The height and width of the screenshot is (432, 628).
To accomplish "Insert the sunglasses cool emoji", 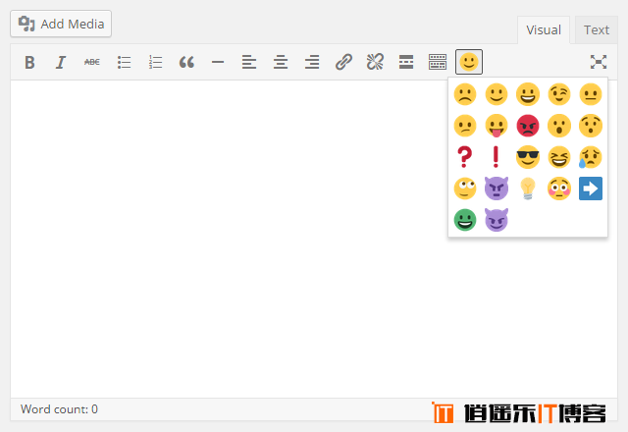I will [528, 157].
